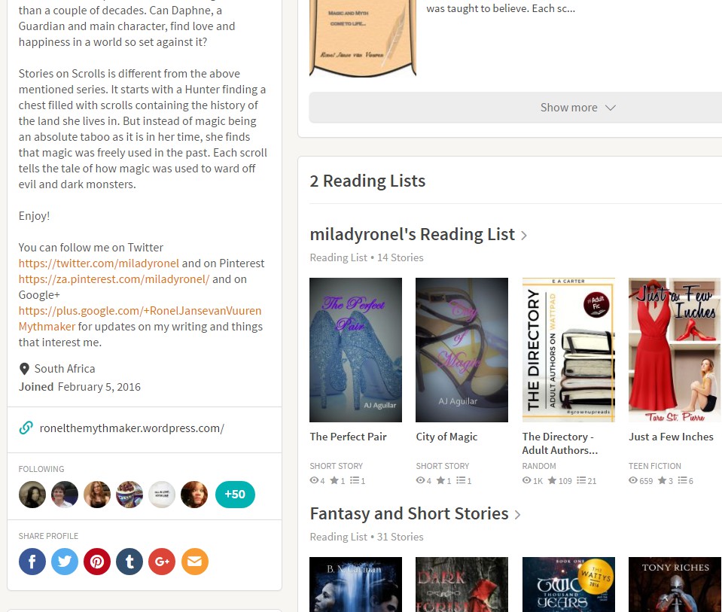Share profile on Tumblr icon
722x612 pixels.
129,562
